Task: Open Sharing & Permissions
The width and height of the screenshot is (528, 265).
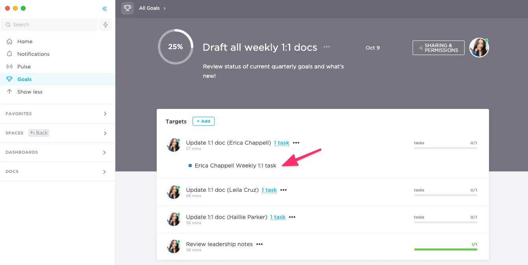Action: 439,48
